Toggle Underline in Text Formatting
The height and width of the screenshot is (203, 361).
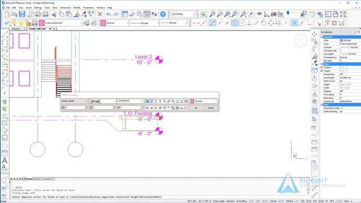[x=156, y=101]
